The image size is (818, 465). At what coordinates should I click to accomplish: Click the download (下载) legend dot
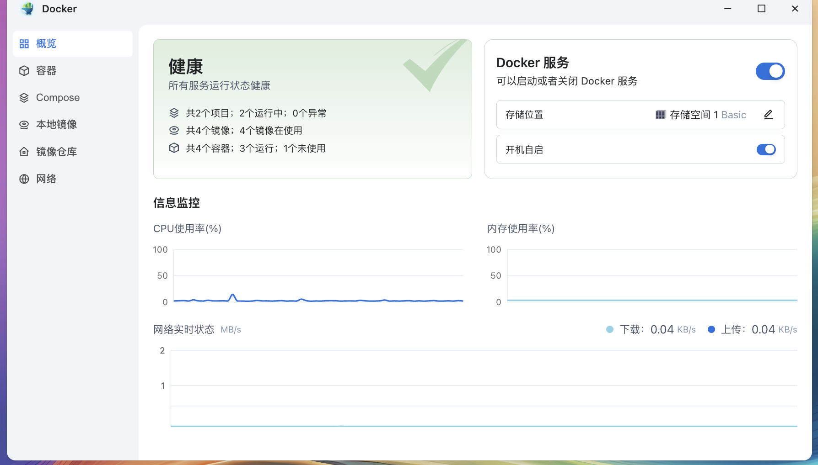tap(610, 329)
